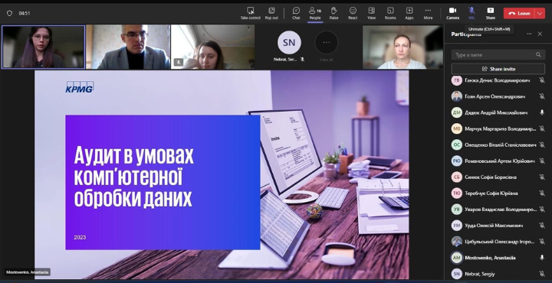Click View all participants circle

pos(327,43)
